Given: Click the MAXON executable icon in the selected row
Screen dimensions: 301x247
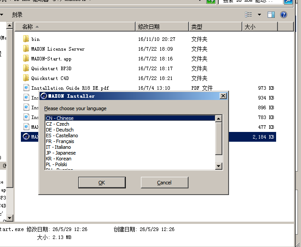Looking at the screenshot, I should click(x=26, y=136).
